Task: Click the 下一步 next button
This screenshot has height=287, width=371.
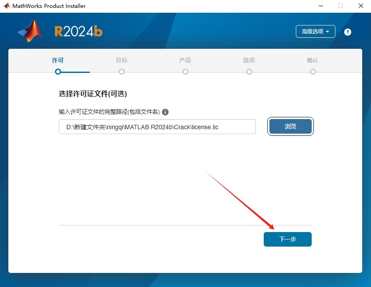Action: (x=287, y=239)
